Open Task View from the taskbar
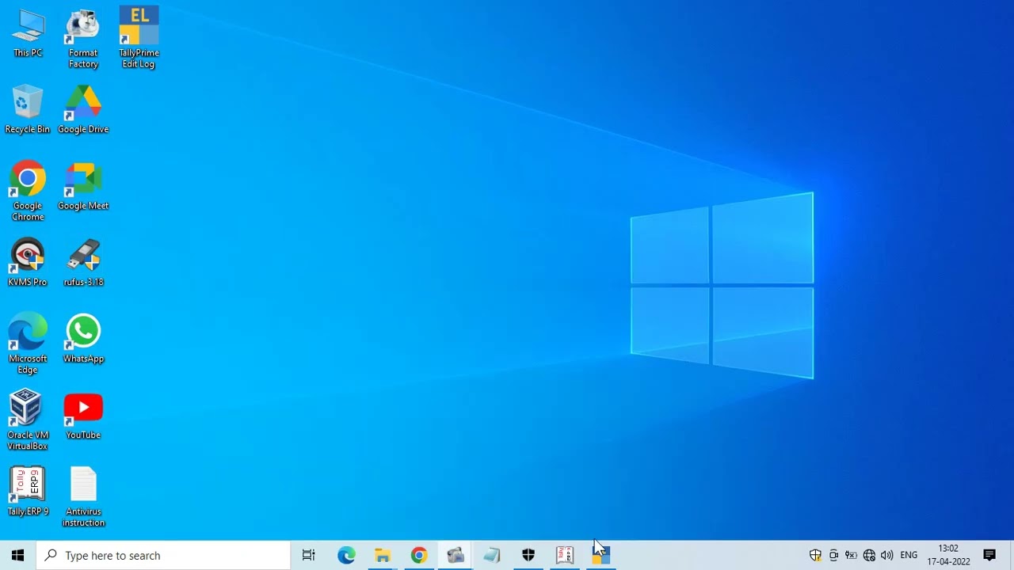 click(309, 555)
